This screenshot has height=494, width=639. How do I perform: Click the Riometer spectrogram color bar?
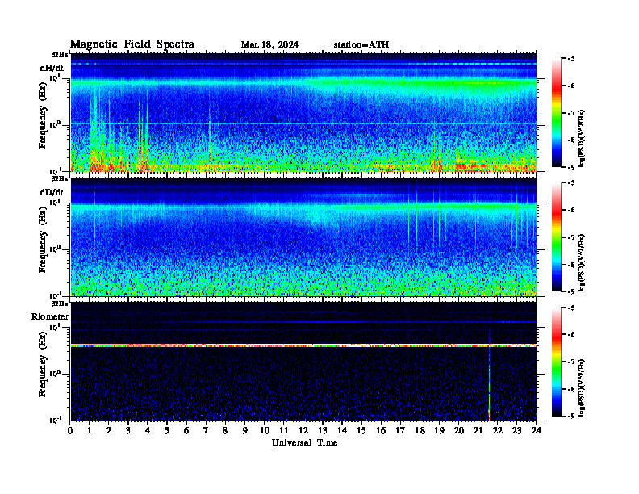pyautogui.click(x=557, y=362)
